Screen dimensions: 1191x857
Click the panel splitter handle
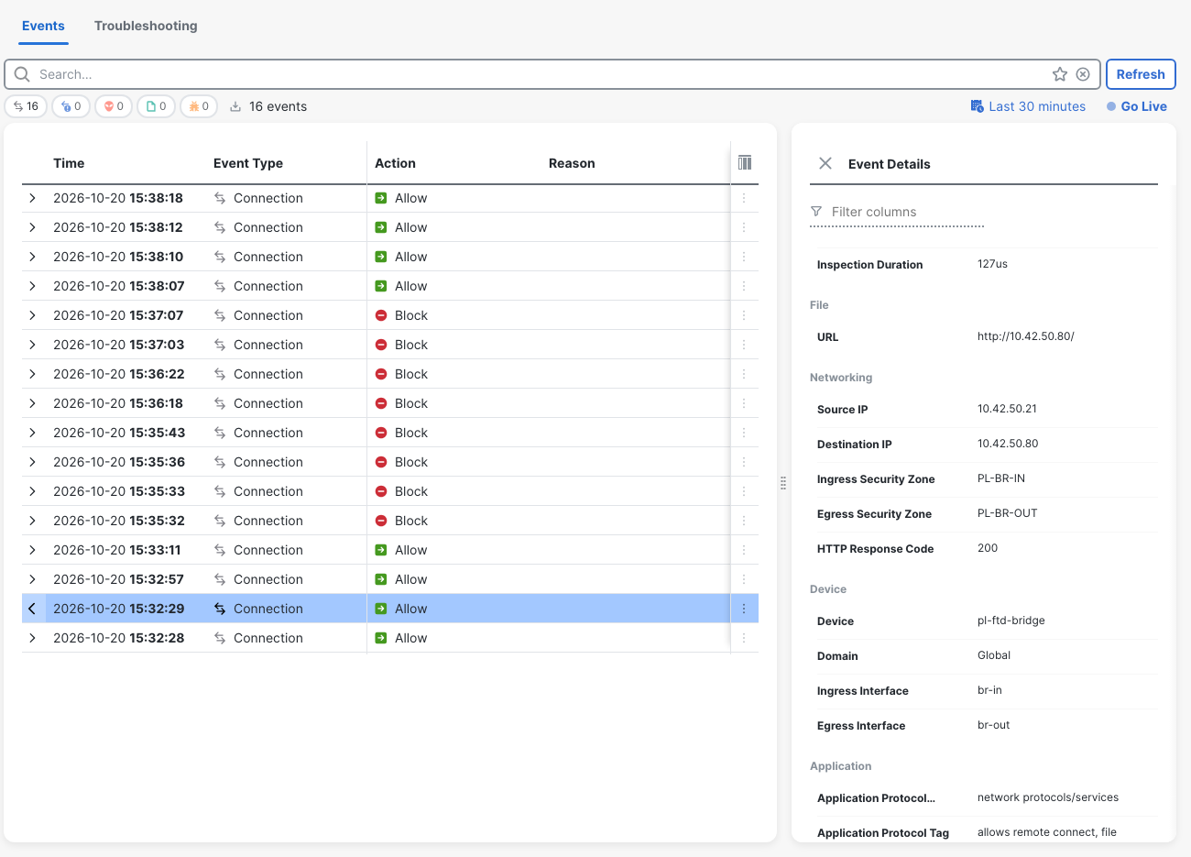[x=783, y=483]
